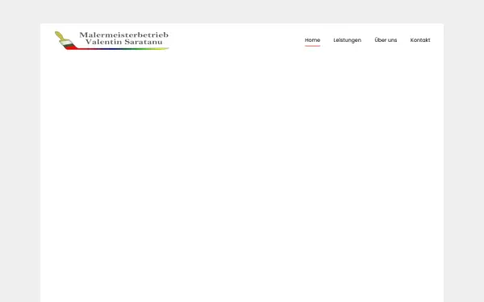
Task: Open the Über uns page
Action: click(386, 40)
